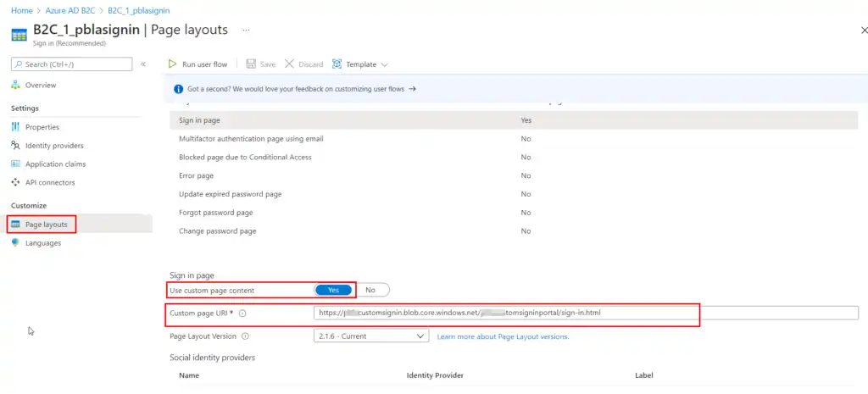Click the Application claims icon
The width and height of the screenshot is (868, 394).
15,164
